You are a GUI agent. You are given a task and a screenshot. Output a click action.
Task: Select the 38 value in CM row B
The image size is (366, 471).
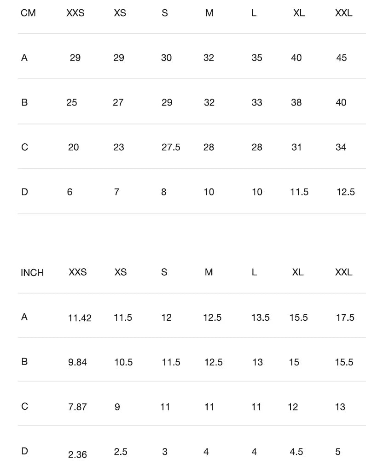[x=296, y=103]
